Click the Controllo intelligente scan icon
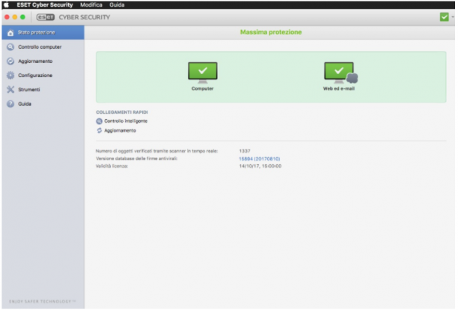The height and width of the screenshot is (310, 458). pos(100,121)
